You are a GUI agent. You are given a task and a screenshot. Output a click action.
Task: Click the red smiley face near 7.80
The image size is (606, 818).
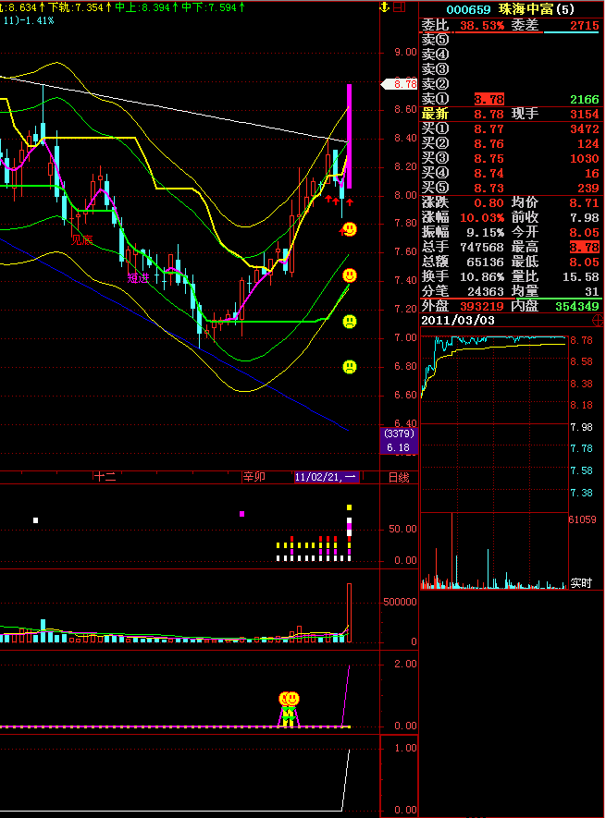point(349,229)
